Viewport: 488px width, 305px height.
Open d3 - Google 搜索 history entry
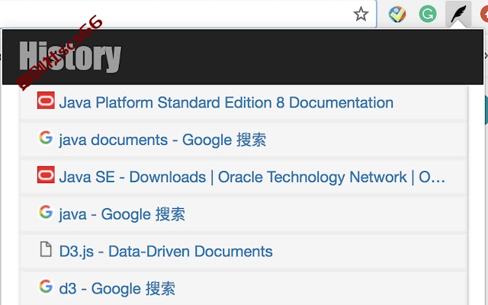pos(117,289)
